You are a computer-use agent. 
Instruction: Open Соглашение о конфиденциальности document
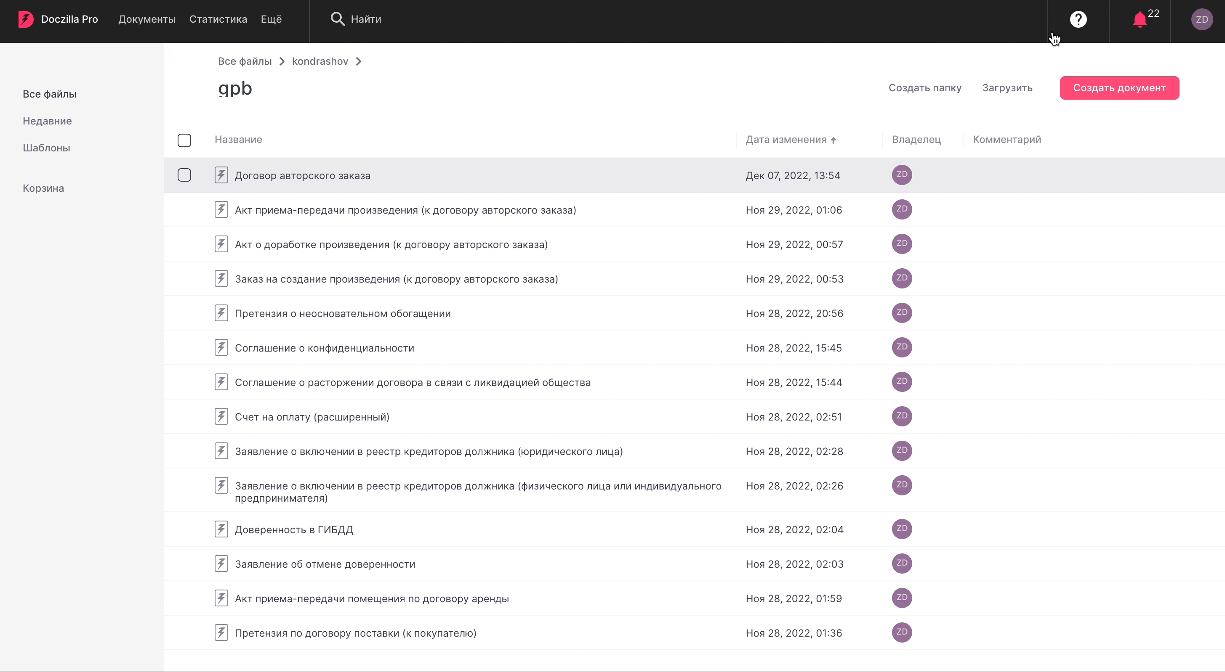(x=324, y=348)
